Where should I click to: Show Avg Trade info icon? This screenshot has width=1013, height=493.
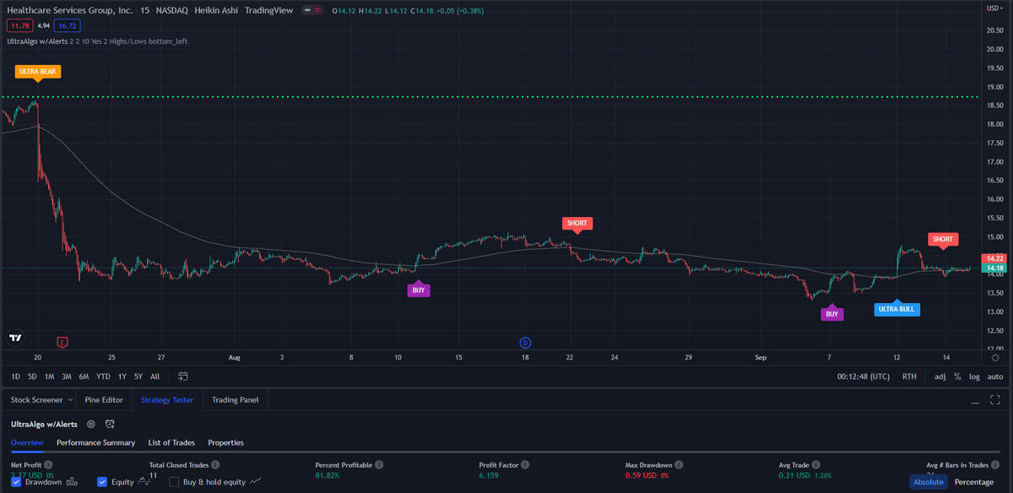coord(817,465)
